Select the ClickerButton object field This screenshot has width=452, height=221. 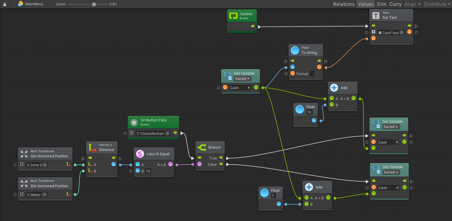click(153, 133)
